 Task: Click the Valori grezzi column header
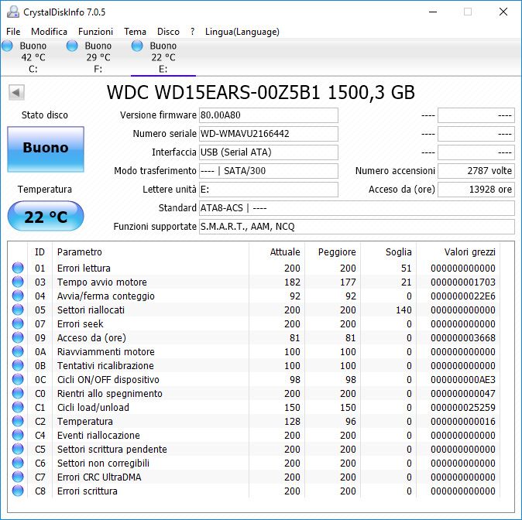point(469,252)
